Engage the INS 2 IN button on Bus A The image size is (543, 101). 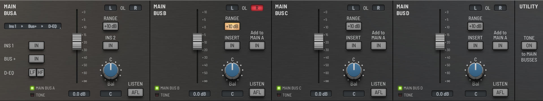(111, 45)
